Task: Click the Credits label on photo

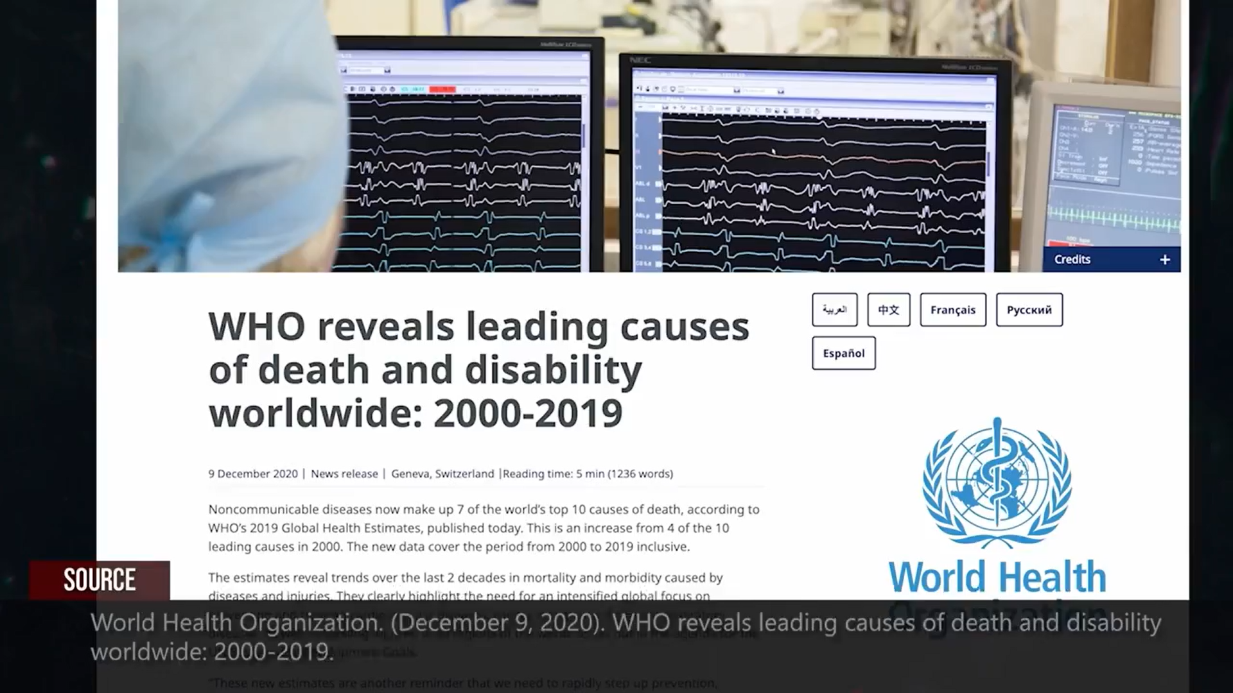Action: [x=1072, y=260]
